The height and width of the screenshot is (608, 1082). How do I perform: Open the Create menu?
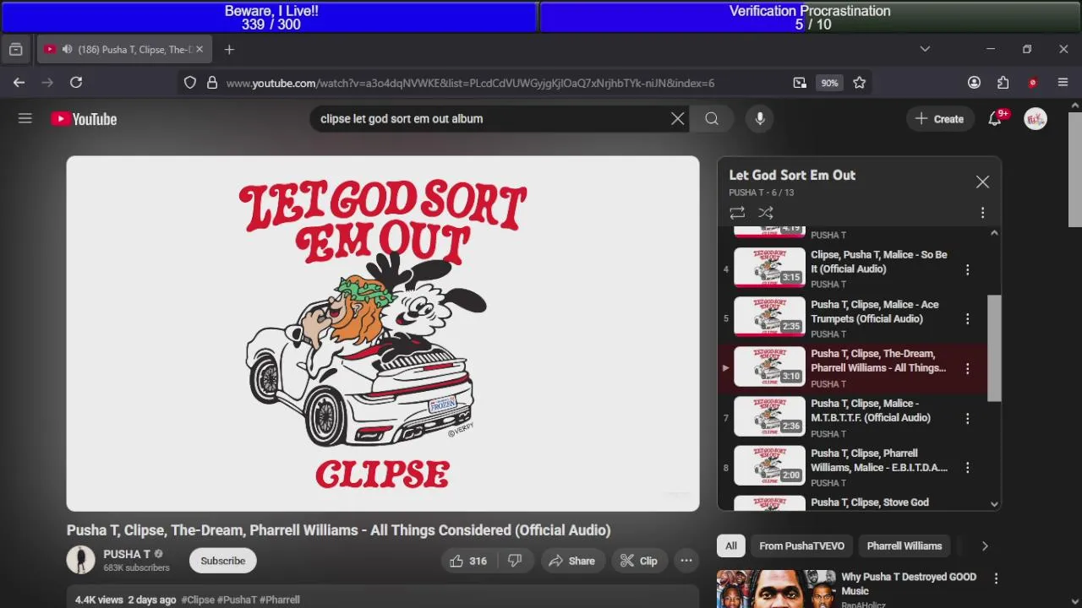click(x=939, y=119)
